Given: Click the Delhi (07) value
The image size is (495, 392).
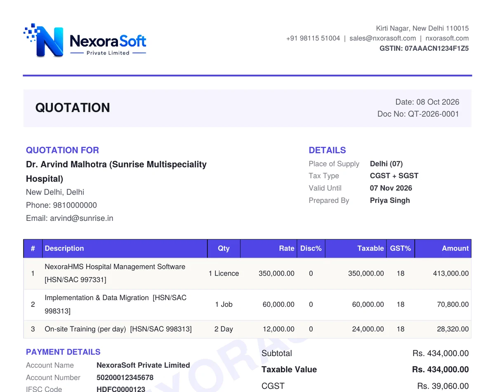Looking at the screenshot, I should [x=386, y=164].
